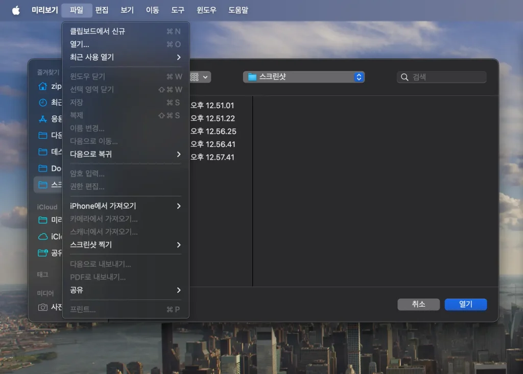This screenshot has width=523, height=374.
Task: Open the view mode grid dropdown
Action: point(200,77)
